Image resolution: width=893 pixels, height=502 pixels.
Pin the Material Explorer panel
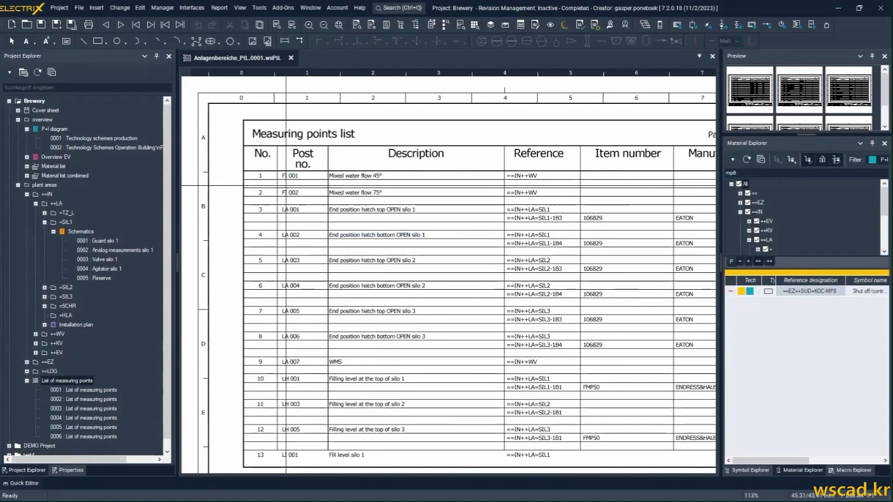(x=872, y=143)
